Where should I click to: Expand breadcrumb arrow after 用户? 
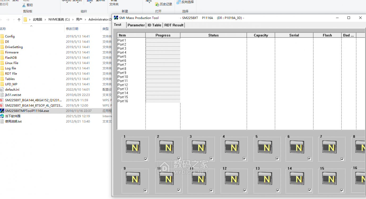(85, 20)
